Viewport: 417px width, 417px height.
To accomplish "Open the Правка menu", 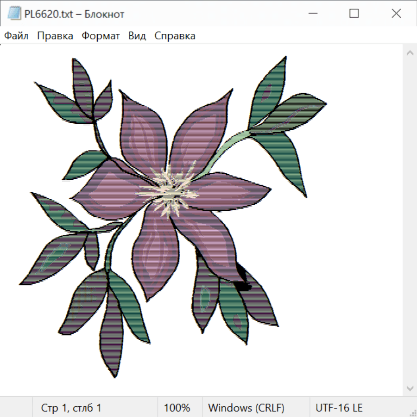I will click(x=55, y=36).
